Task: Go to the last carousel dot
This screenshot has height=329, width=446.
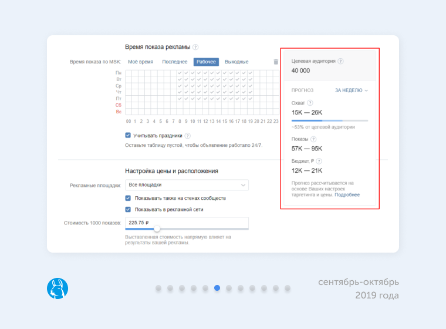Action: tap(288, 288)
